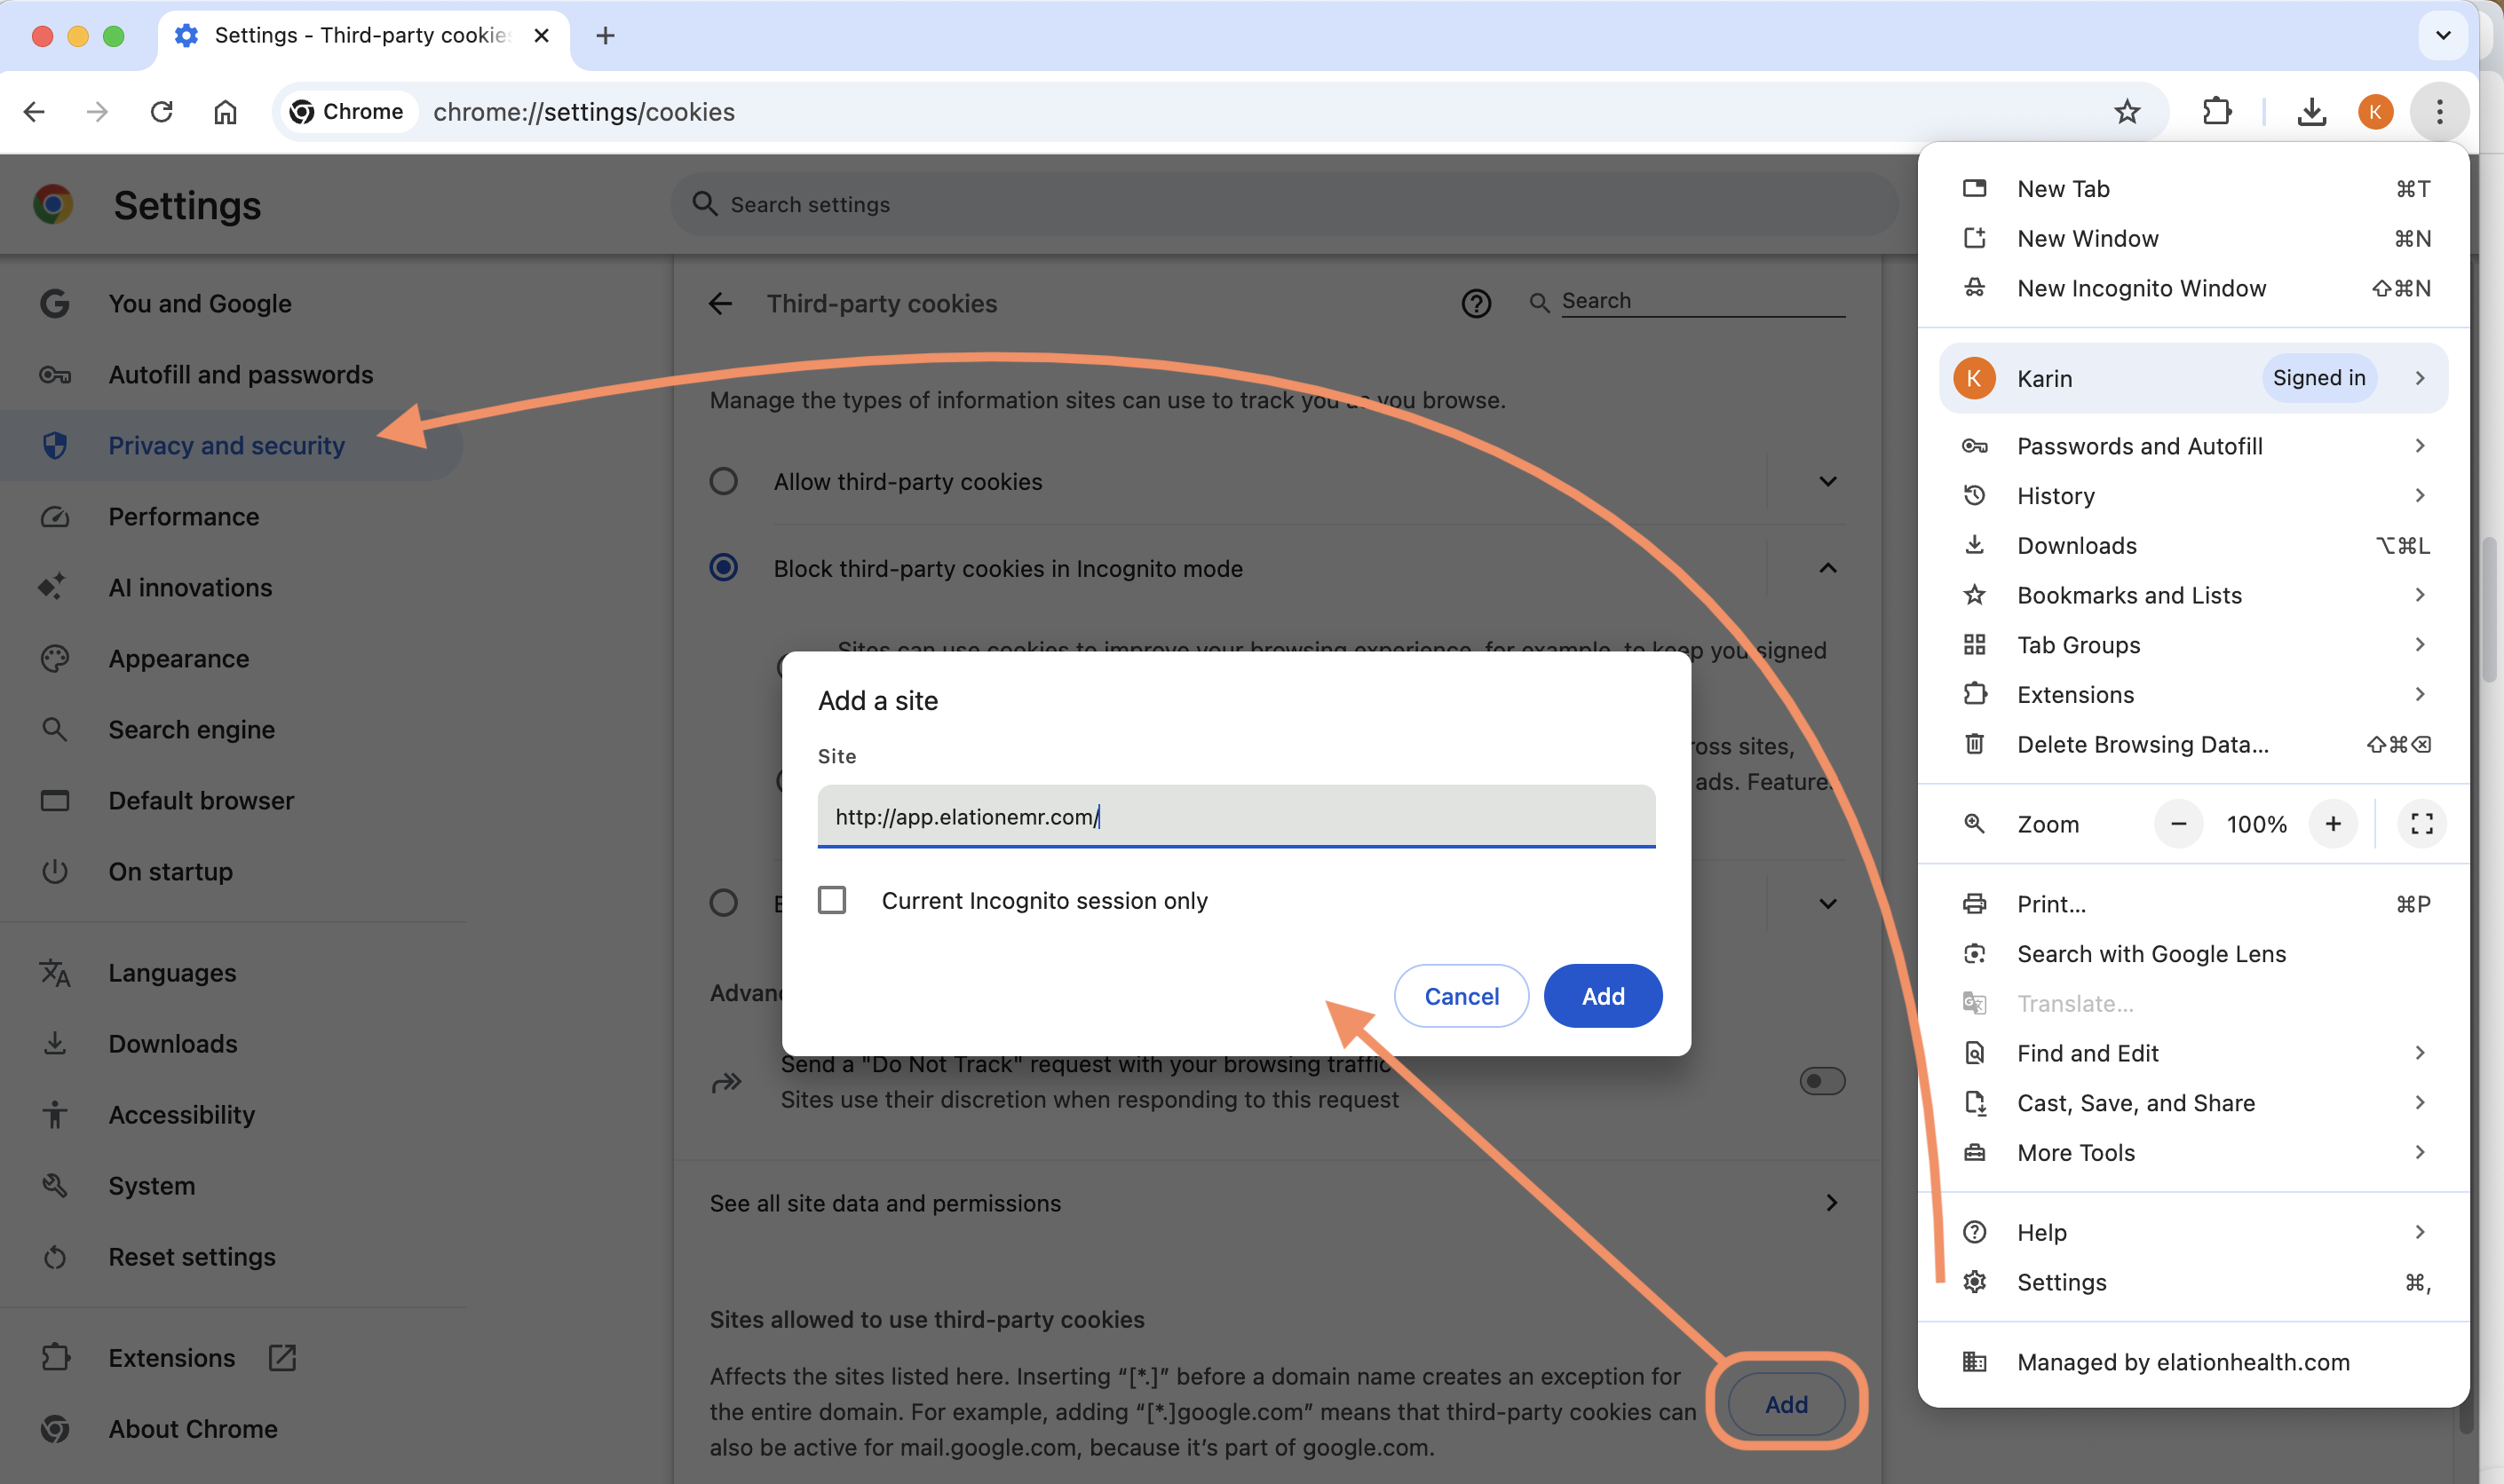Reload the page with refresh icon
Image resolution: width=2504 pixels, height=1484 pixels.
point(161,112)
